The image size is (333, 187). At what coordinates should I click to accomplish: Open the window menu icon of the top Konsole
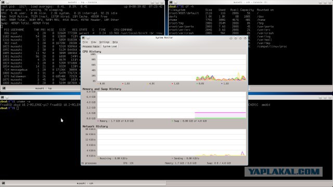point(3,2)
